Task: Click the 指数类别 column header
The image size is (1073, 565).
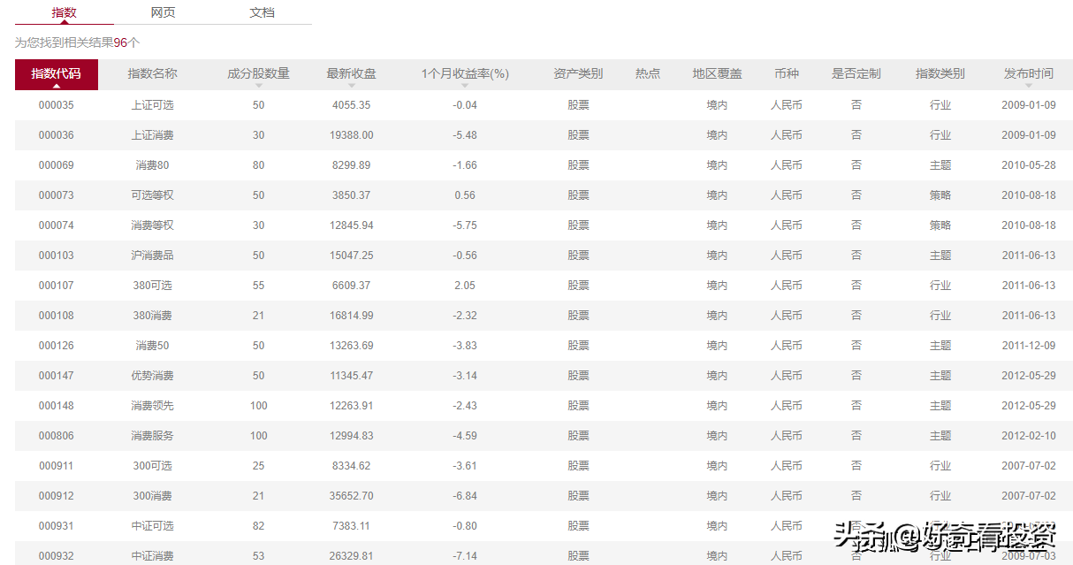Action: (x=940, y=73)
